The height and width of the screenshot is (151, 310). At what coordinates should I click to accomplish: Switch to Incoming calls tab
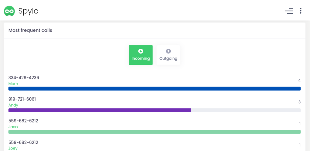(x=140, y=55)
